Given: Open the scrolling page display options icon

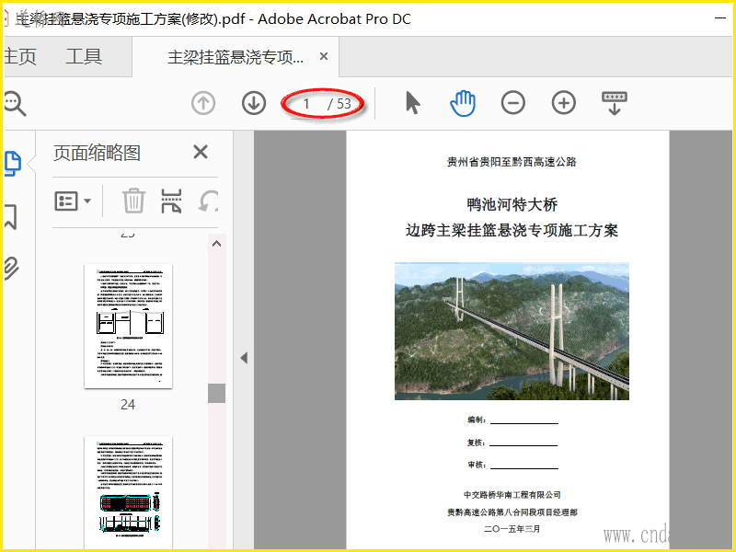Looking at the screenshot, I should (x=615, y=103).
